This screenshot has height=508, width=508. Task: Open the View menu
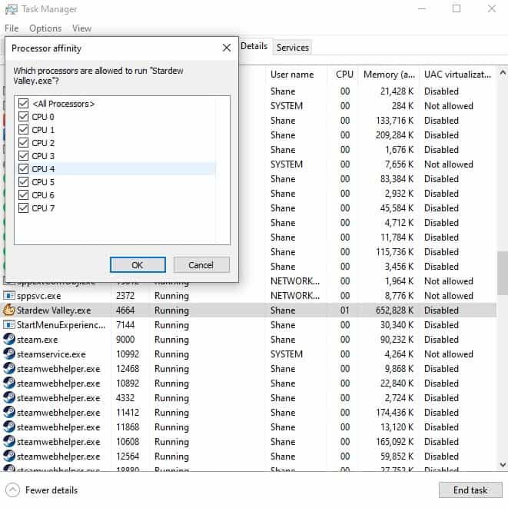tap(81, 28)
